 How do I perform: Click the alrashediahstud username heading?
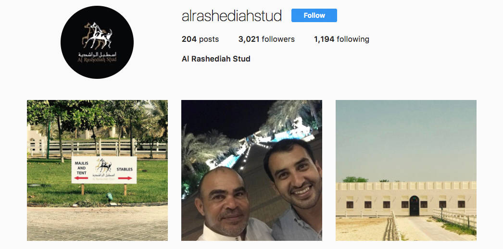tap(232, 16)
